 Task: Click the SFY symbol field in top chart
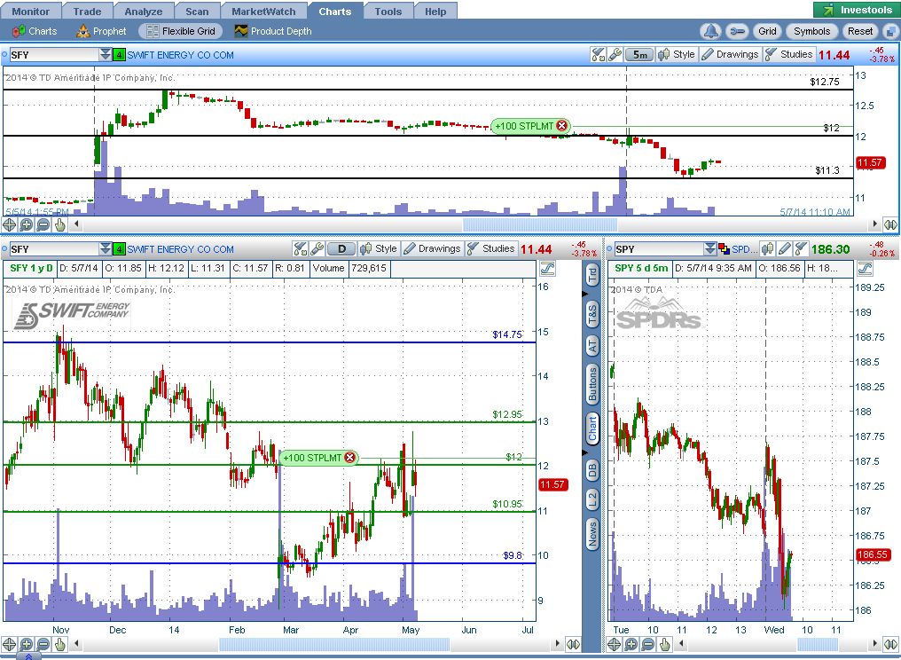point(54,55)
